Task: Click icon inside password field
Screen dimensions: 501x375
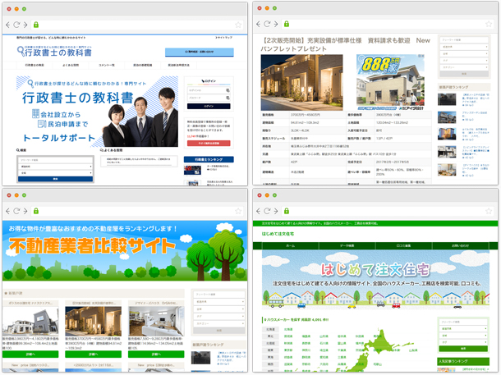Action: tap(228, 98)
